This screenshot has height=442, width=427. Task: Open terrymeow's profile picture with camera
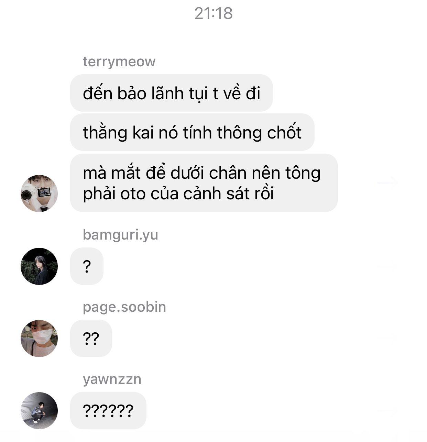coord(39,193)
